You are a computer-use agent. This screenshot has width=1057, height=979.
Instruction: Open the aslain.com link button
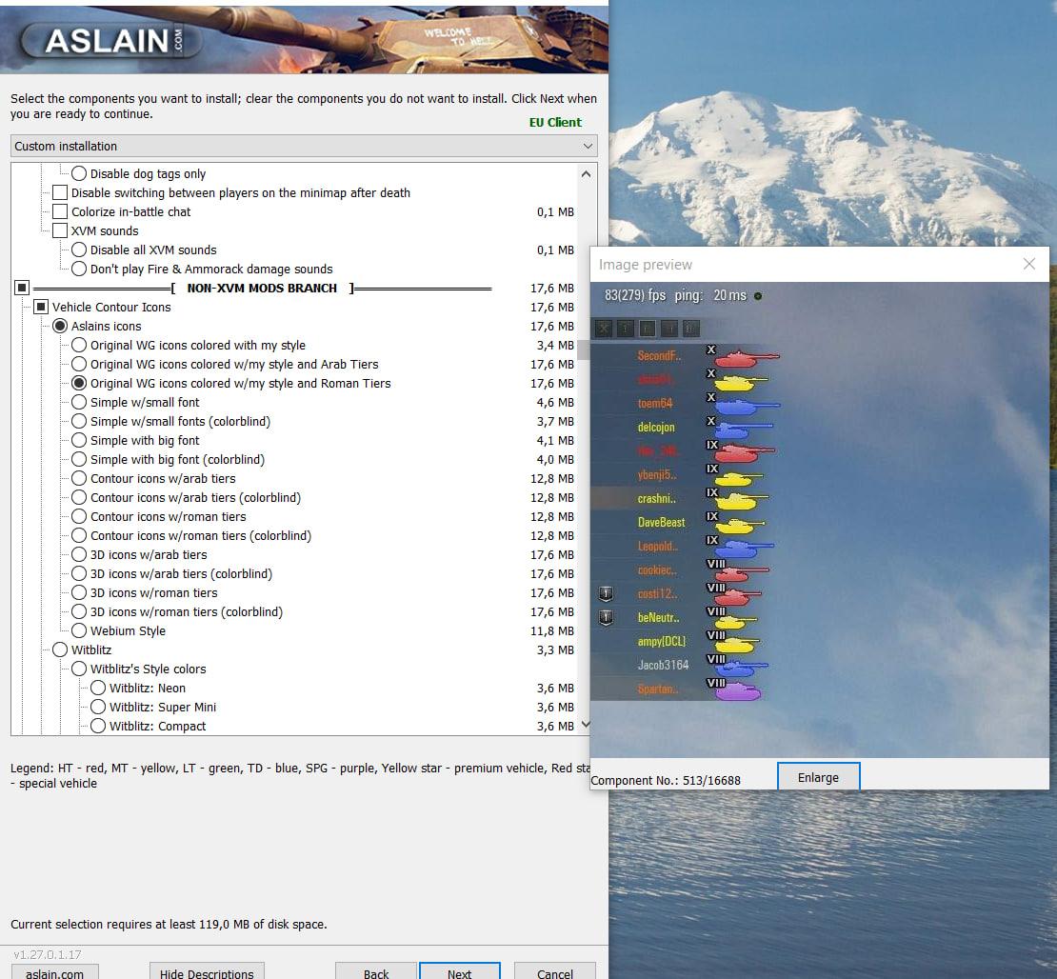pyautogui.click(x=54, y=972)
